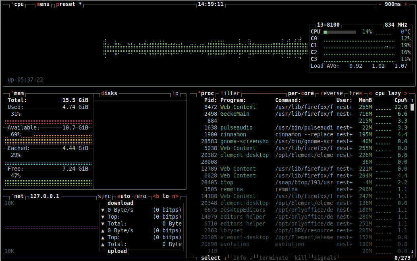Viewport: 417px width, 261px height.
Task: Toggle io mode in the disks panel
Action: pyautogui.click(x=175, y=93)
